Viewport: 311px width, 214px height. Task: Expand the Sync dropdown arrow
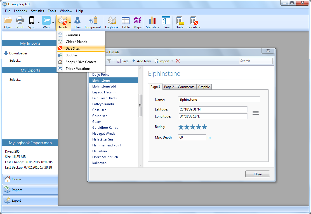39,23
